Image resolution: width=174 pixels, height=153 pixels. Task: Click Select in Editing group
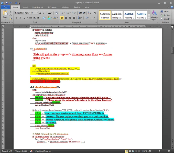[x=166, y=19]
